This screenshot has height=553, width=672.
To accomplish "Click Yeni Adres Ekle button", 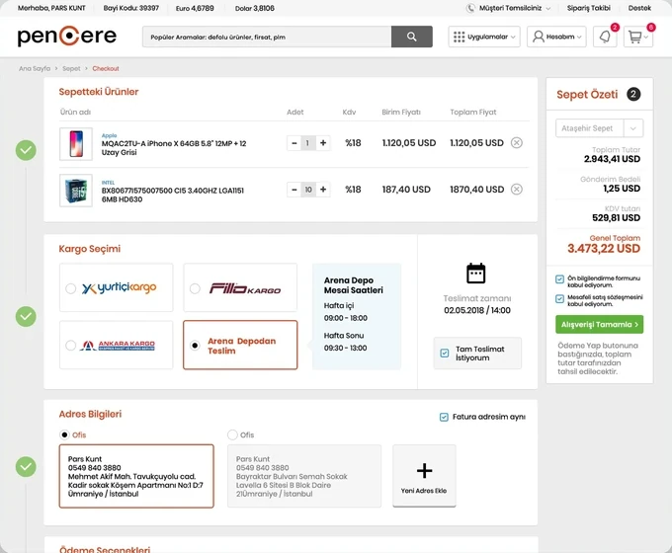I will click(424, 475).
